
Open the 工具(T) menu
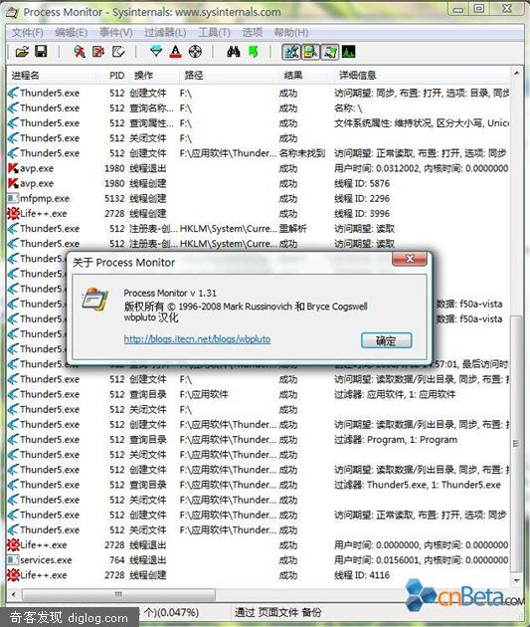(x=214, y=33)
